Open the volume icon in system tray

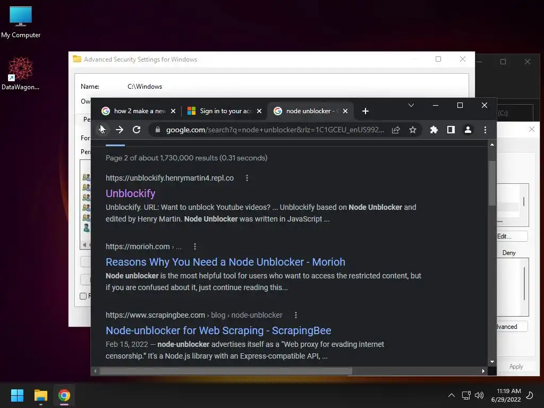(479, 395)
